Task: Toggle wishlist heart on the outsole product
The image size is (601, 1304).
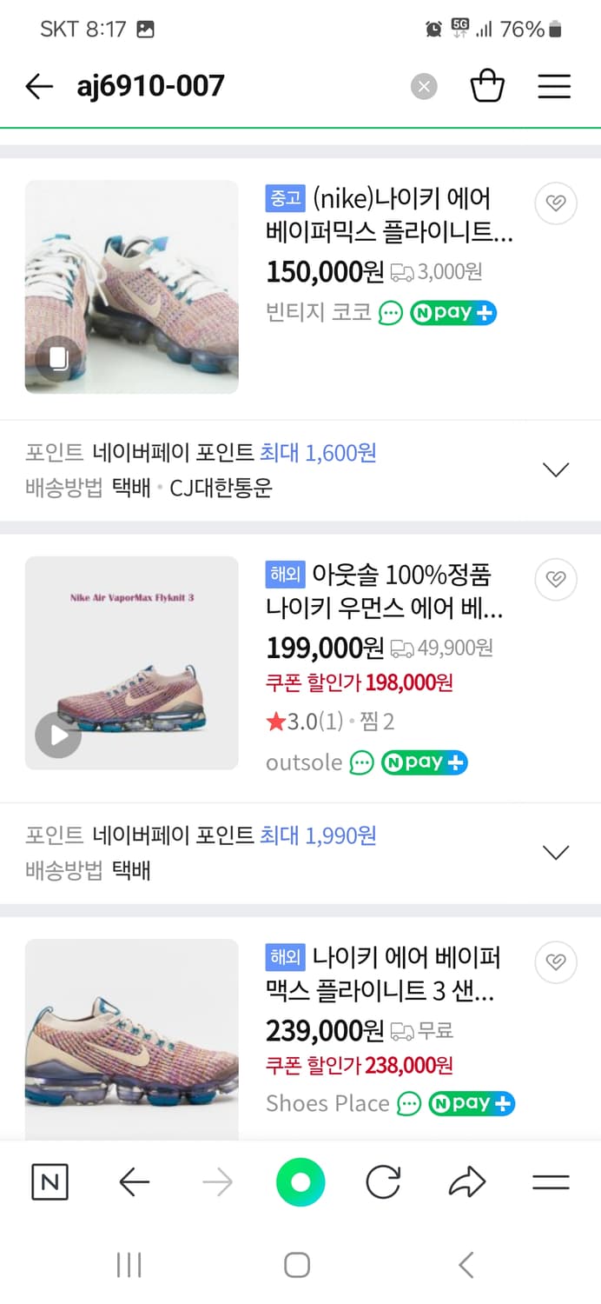Action: point(555,579)
